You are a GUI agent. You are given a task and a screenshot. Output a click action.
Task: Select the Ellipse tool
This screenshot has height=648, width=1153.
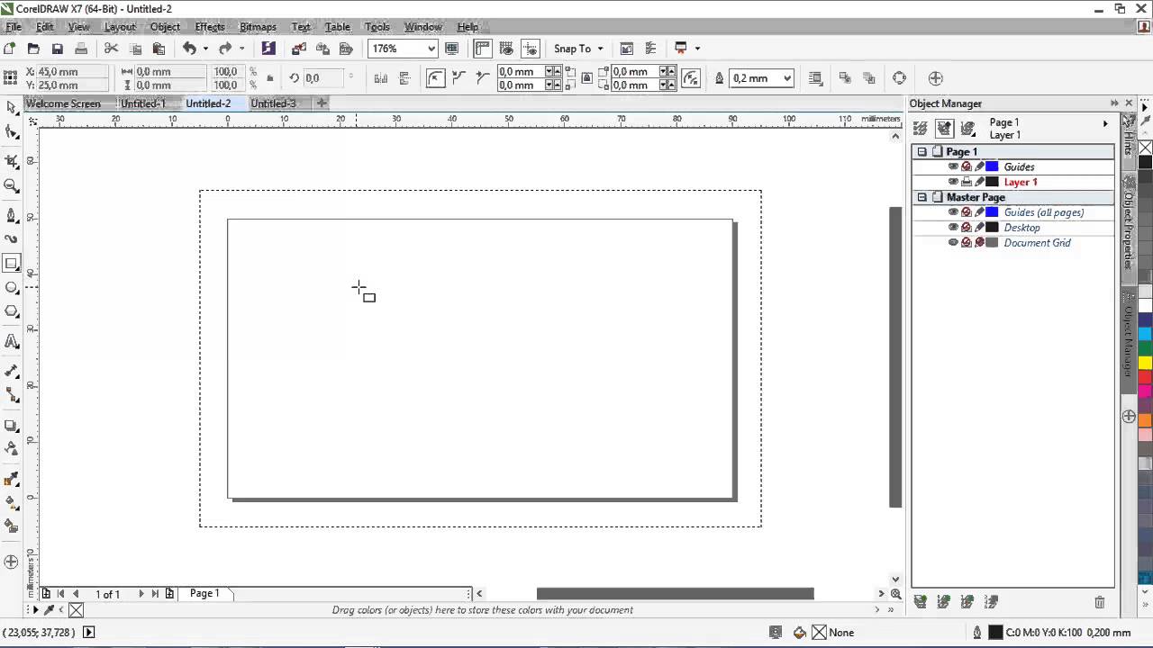coord(11,288)
